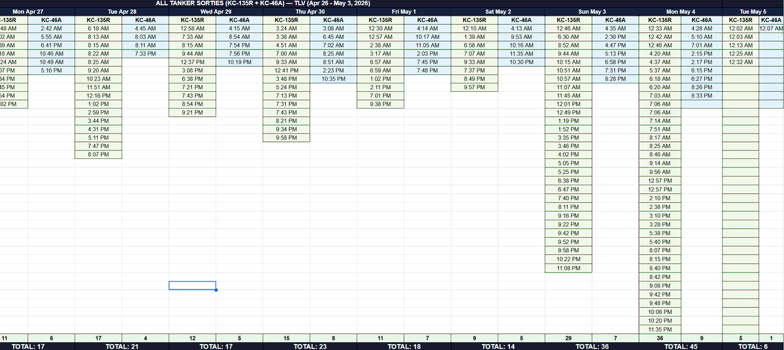Click the 12:07 AM sortie cell
This screenshot has height=350, width=784.
pos(772,29)
